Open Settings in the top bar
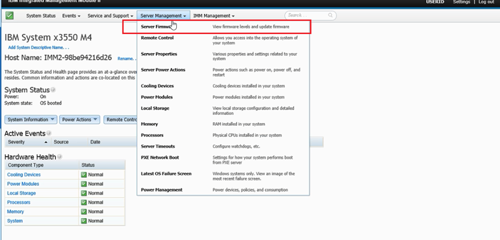 [461, 2]
